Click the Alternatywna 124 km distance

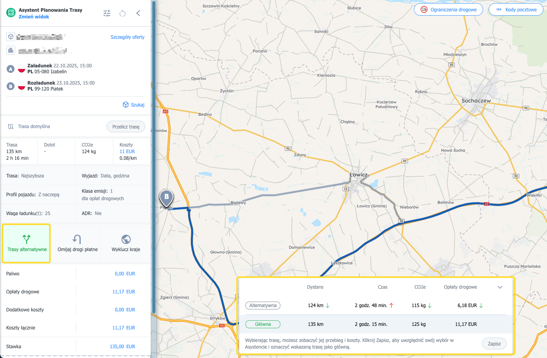[x=316, y=306]
